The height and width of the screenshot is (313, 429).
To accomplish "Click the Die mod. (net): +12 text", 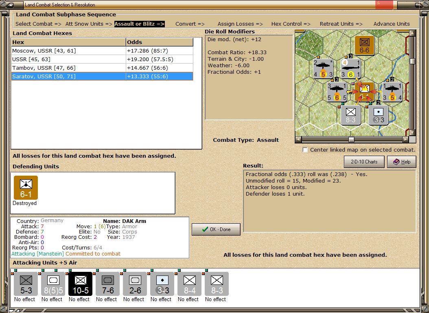I will point(234,40).
